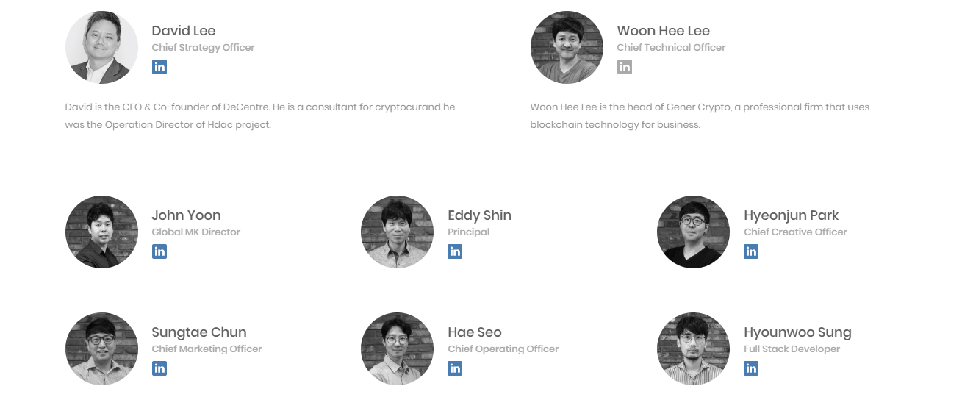This screenshot has height=411, width=962.
Task: Click Woon Hee Lee's gray LinkedIn icon
Action: point(625,67)
